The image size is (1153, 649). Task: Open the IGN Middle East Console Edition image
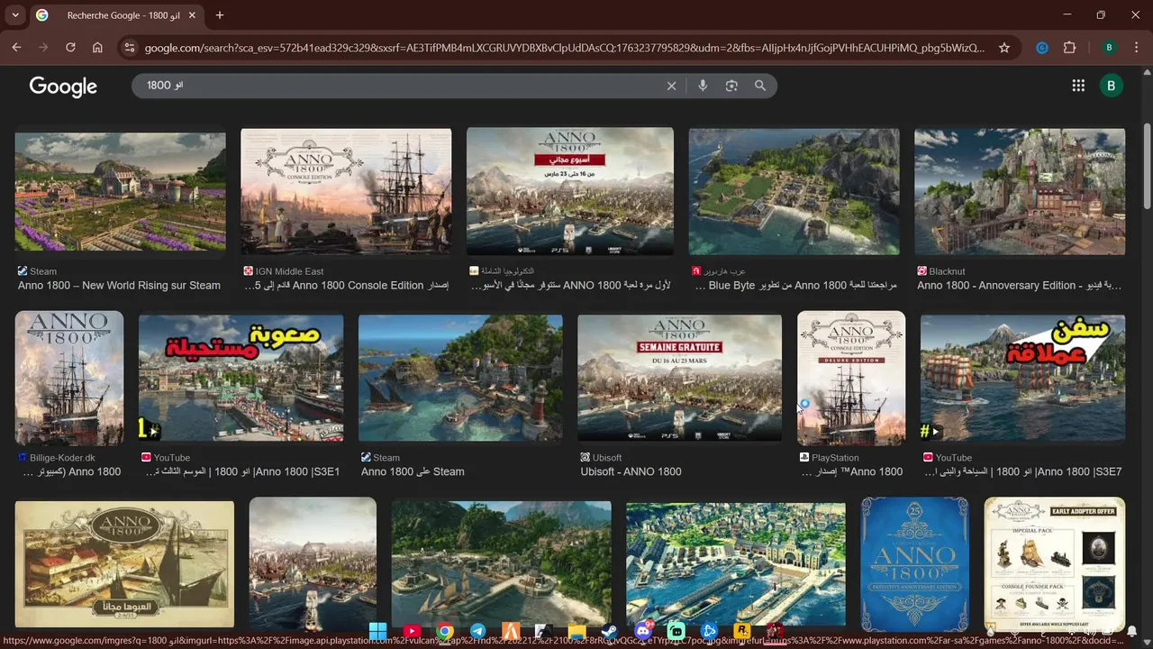[x=346, y=191]
